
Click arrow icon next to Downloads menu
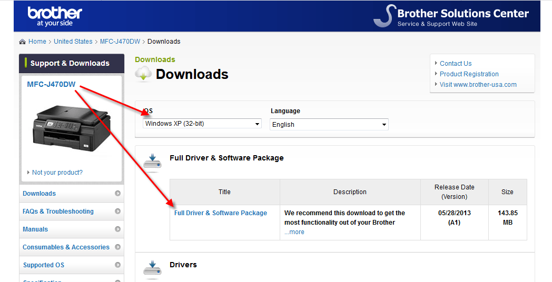(x=117, y=194)
